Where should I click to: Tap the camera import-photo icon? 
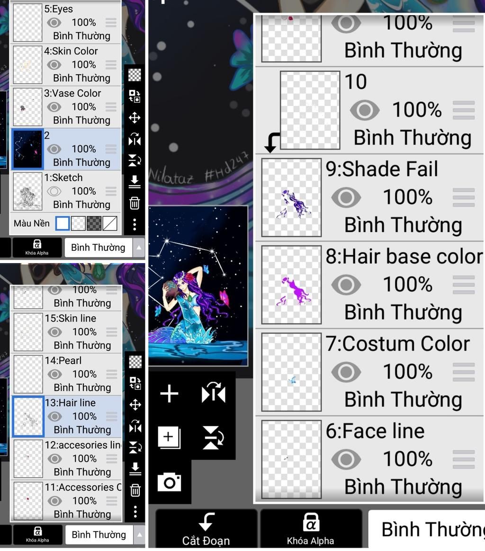(x=169, y=482)
